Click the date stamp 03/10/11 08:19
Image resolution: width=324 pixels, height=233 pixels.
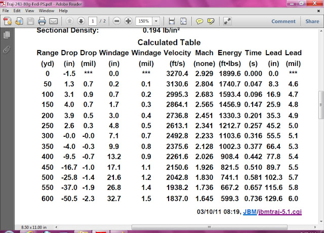click(219, 212)
